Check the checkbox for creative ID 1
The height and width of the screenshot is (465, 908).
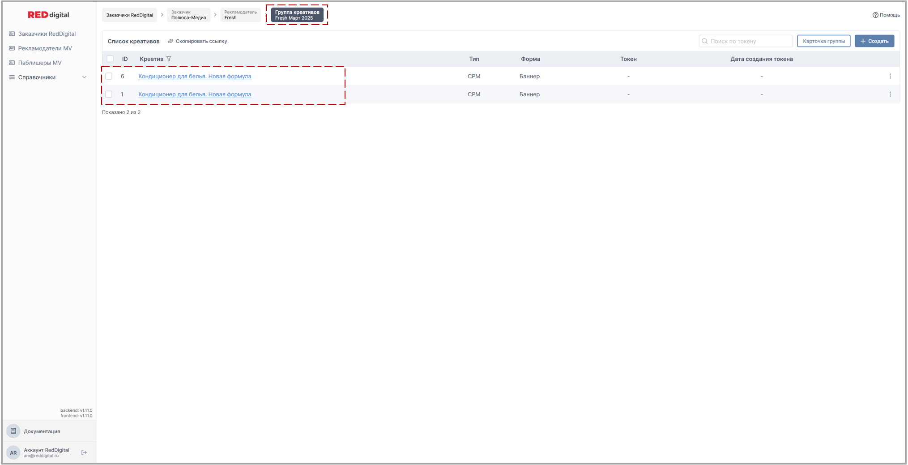pos(109,94)
